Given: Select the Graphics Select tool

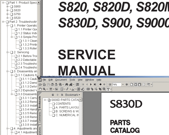Looking at the screenshot, I should point(56,89).
